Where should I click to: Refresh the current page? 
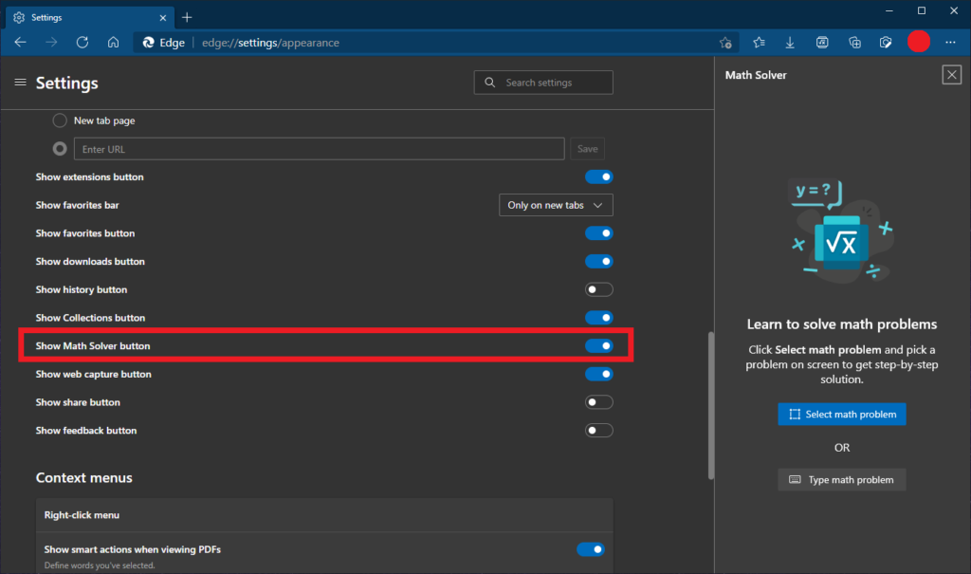82,42
